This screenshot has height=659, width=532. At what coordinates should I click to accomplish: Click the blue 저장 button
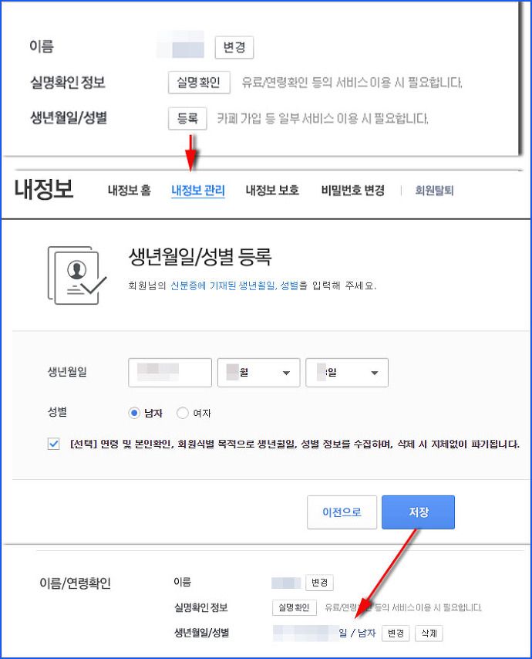tap(418, 512)
